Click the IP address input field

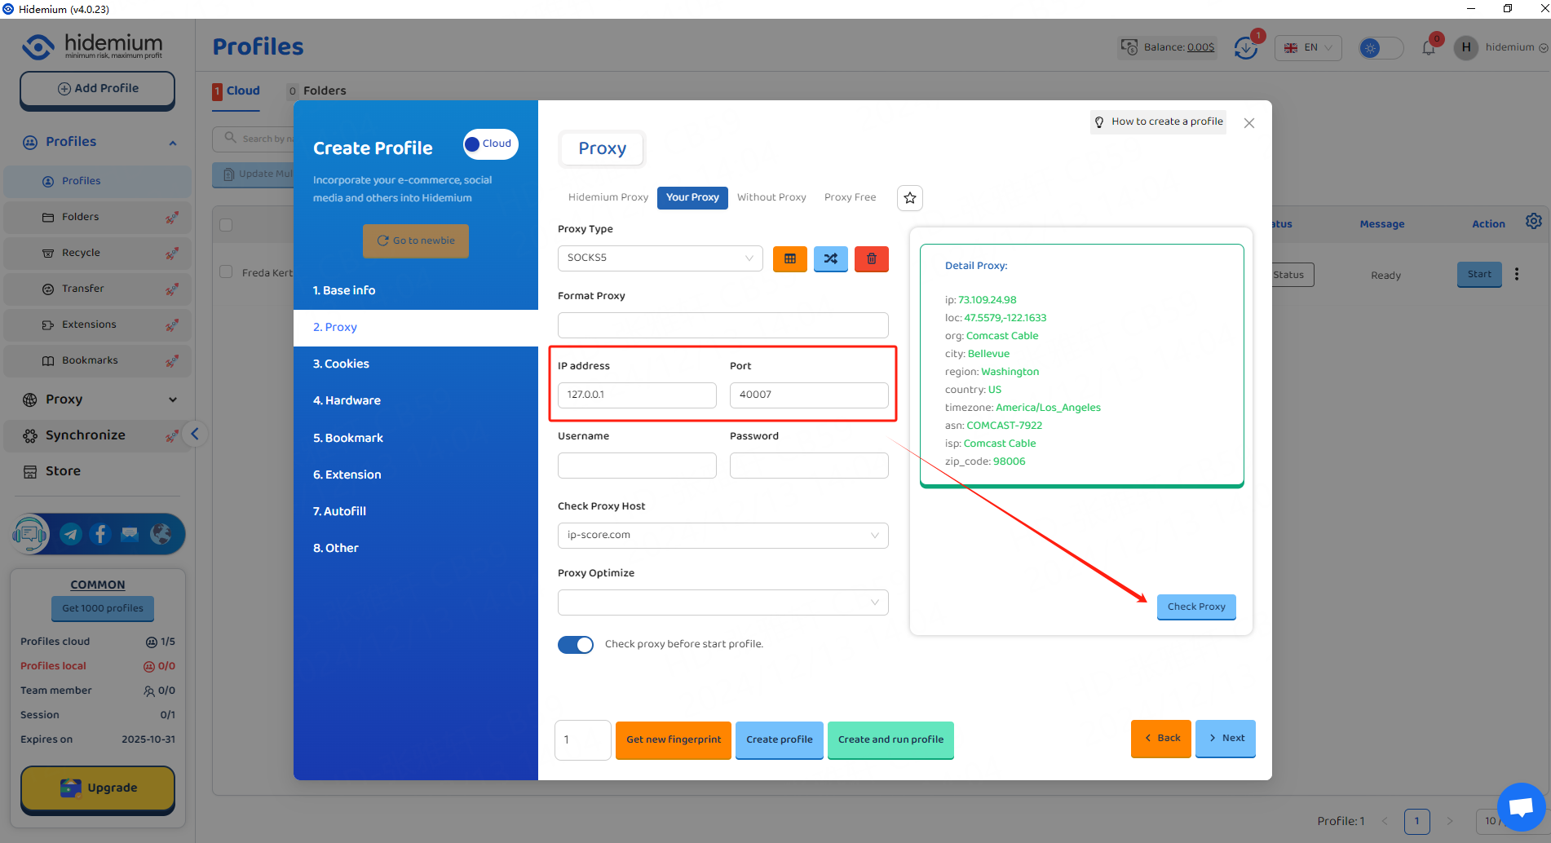point(637,395)
